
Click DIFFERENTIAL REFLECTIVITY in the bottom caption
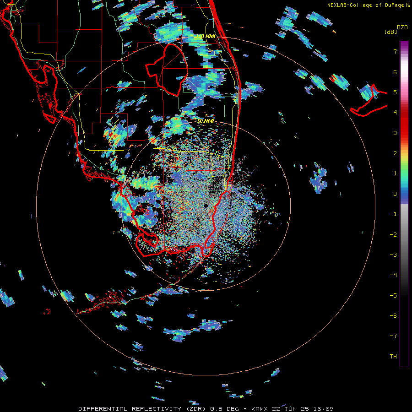point(130,409)
